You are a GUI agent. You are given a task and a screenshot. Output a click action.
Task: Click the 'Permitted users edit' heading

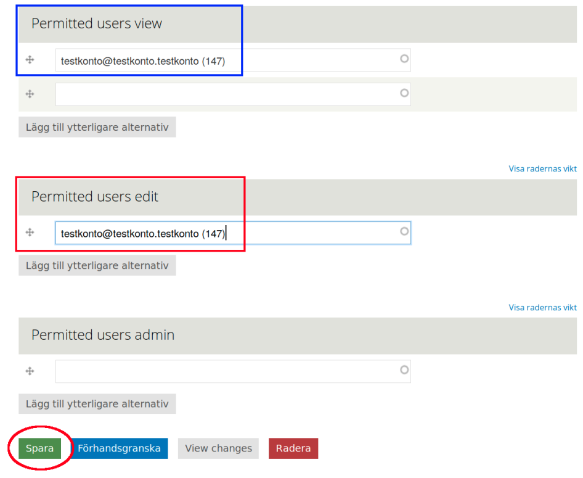[95, 196]
